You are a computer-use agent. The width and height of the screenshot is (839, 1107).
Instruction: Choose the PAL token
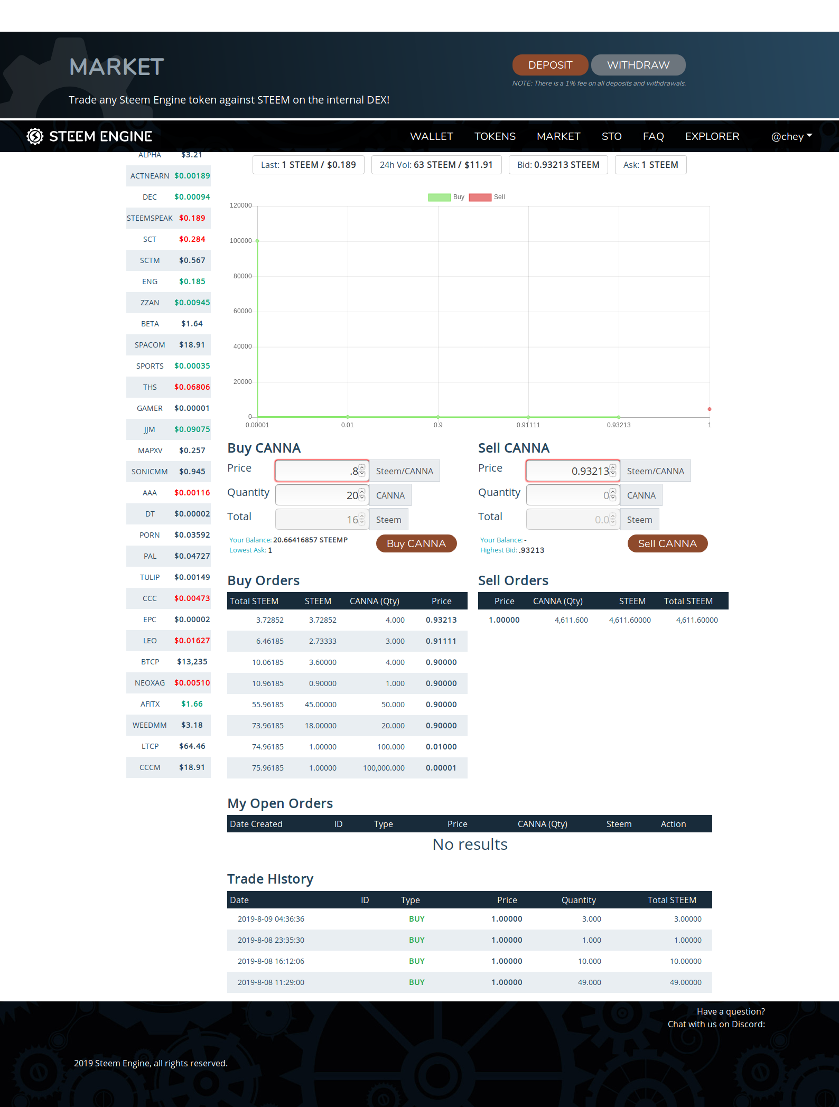(169, 556)
